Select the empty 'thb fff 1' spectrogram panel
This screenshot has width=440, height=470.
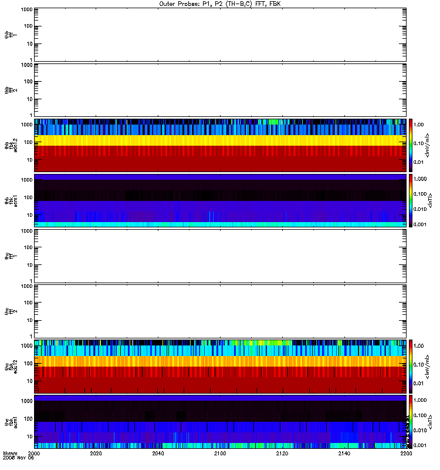(220, 35)
